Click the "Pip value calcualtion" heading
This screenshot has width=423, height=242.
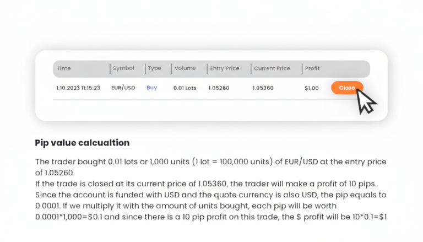coord(82,143)
